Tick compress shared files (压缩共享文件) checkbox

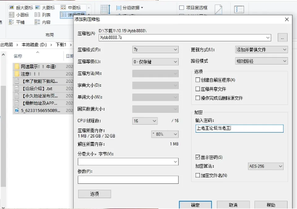(x=198, y=89)
